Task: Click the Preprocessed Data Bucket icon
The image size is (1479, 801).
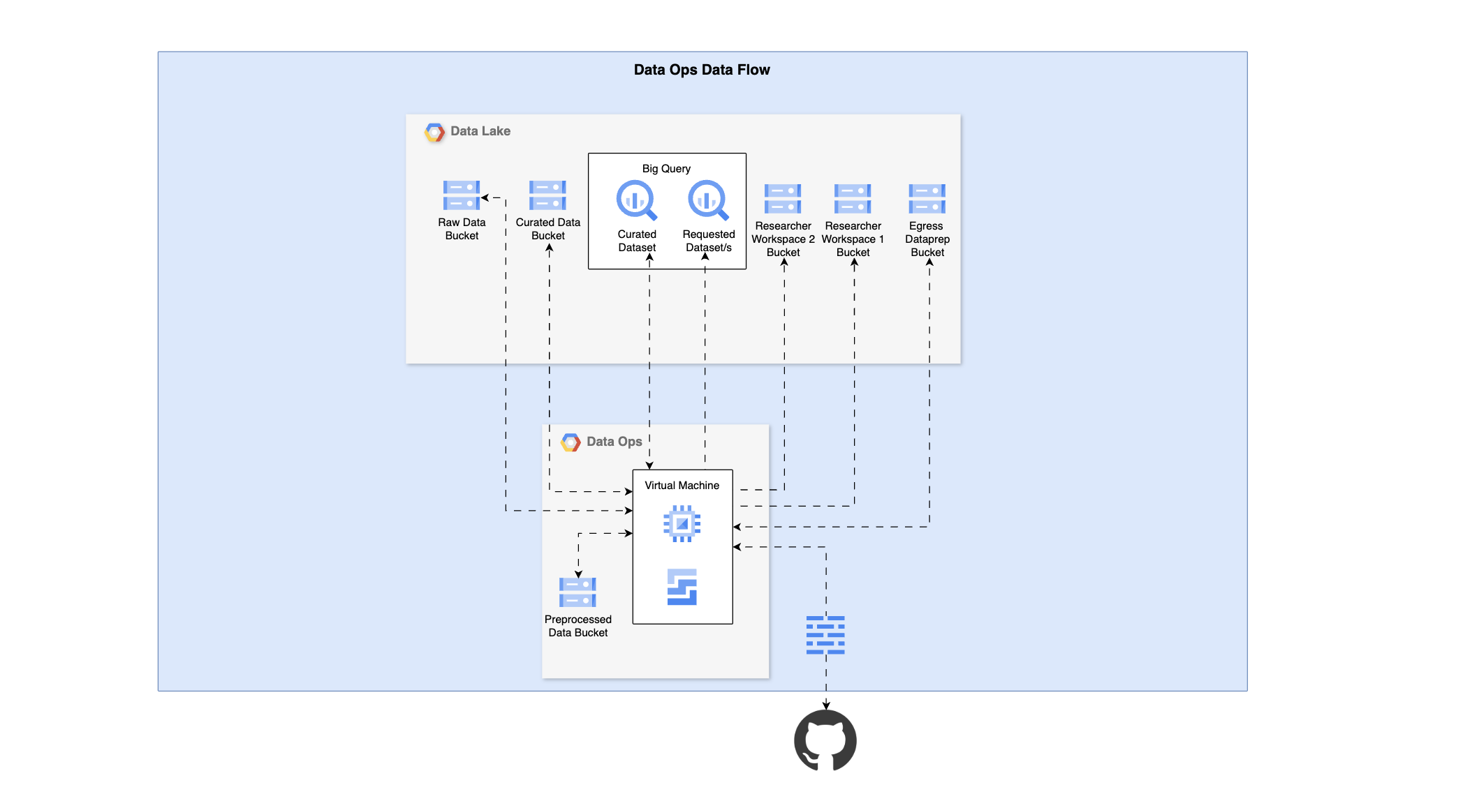Action: [577, 592]
